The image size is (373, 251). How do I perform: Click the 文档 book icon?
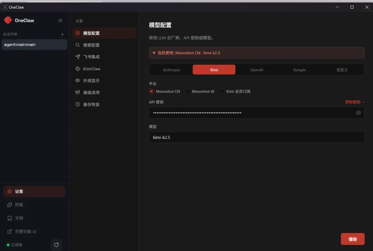click(10, 218)
